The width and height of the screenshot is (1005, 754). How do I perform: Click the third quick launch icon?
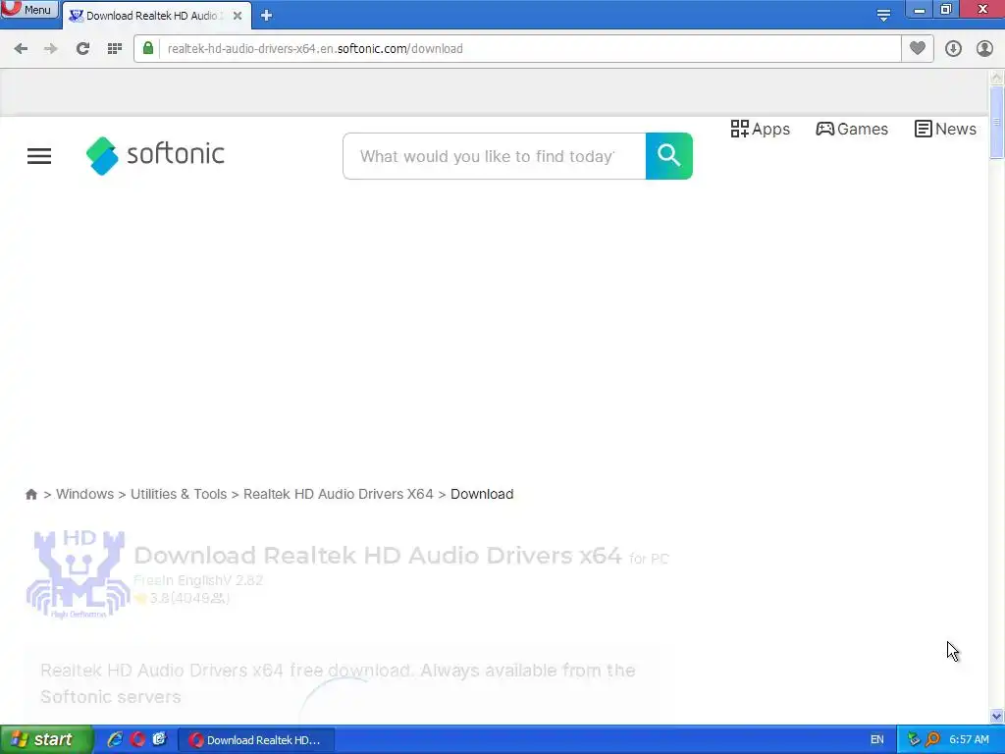click(x=159, y=740)
